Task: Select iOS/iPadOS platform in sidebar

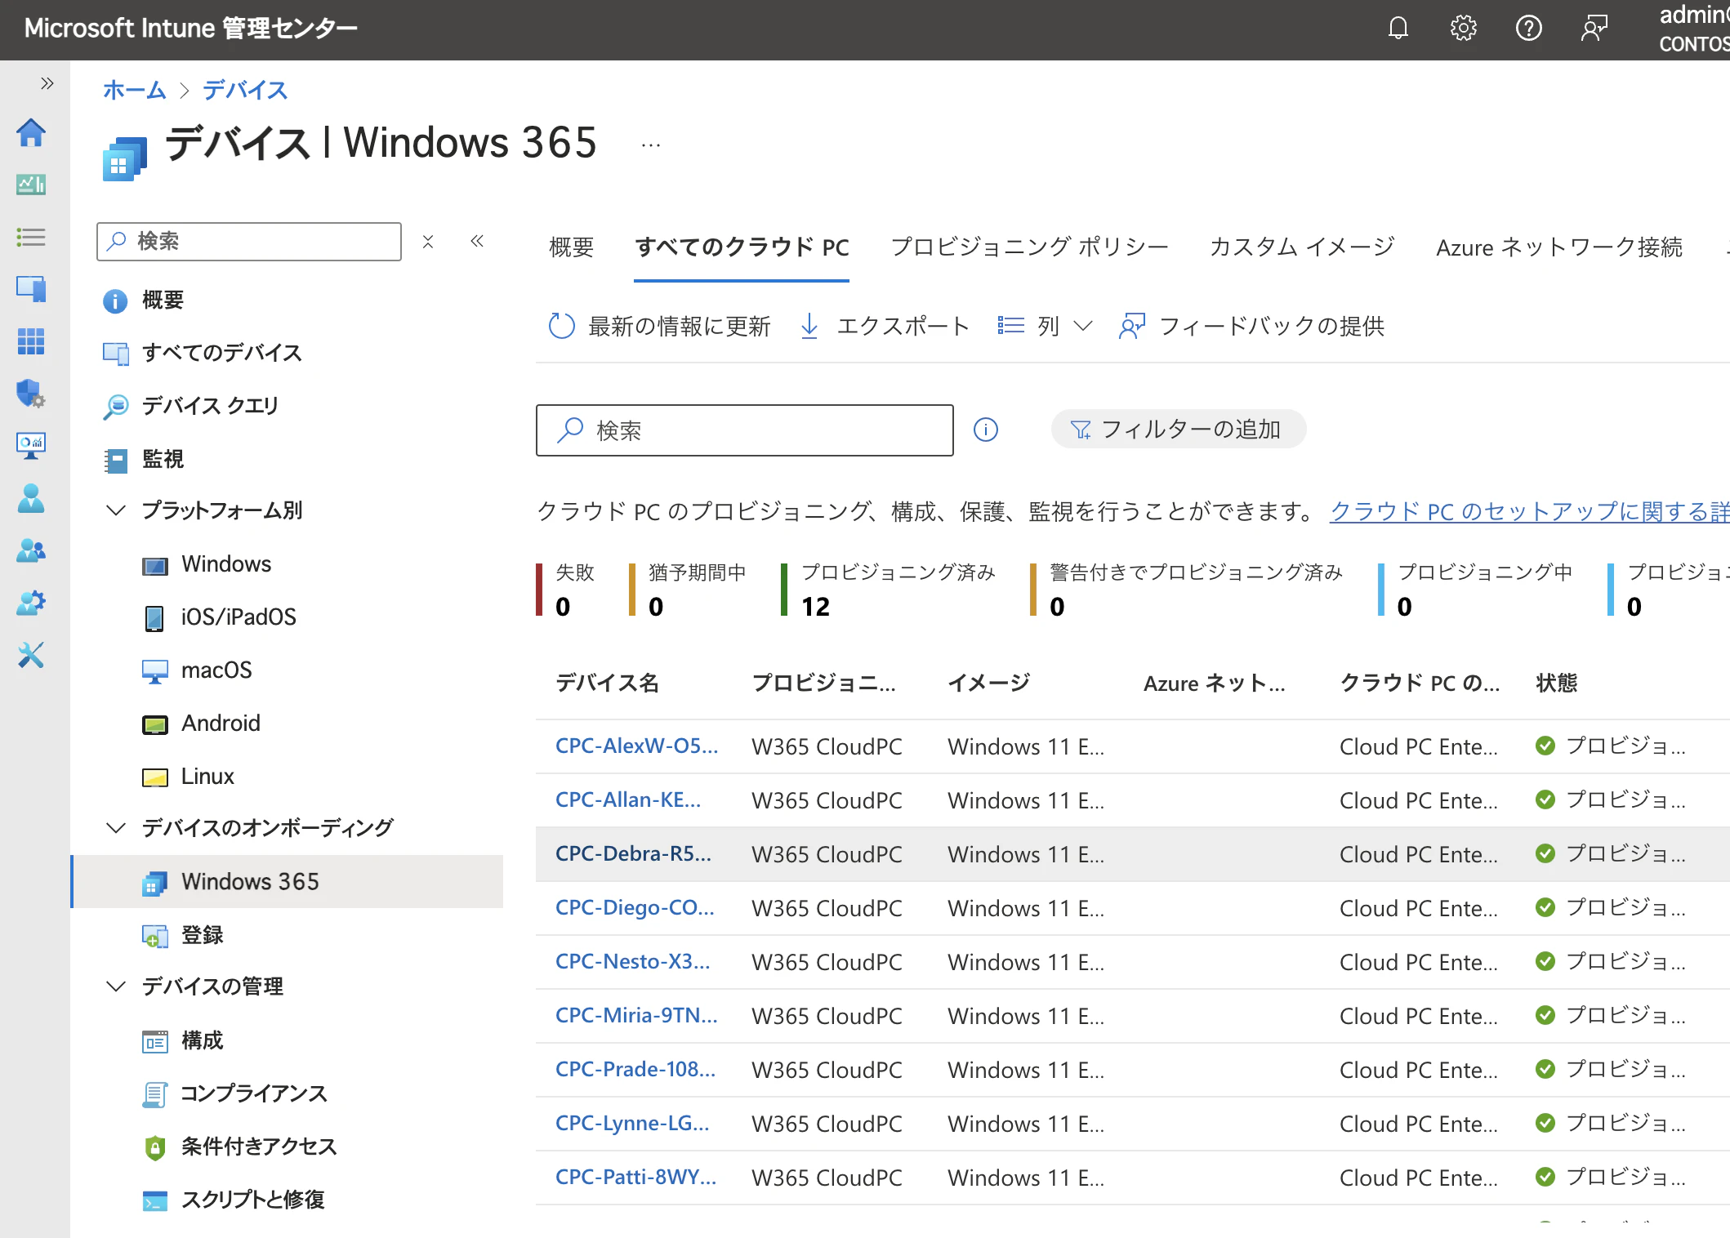Action: coord(239,617)
